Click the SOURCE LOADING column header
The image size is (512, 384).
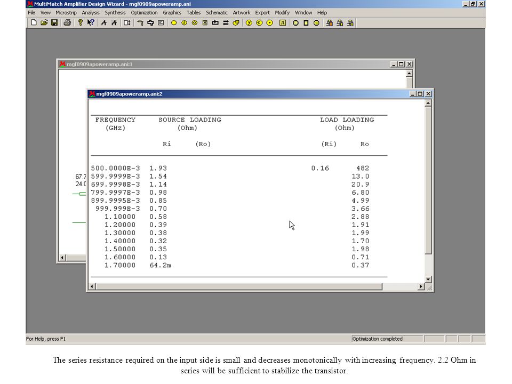pyautogui.click(x=190, y=120)
